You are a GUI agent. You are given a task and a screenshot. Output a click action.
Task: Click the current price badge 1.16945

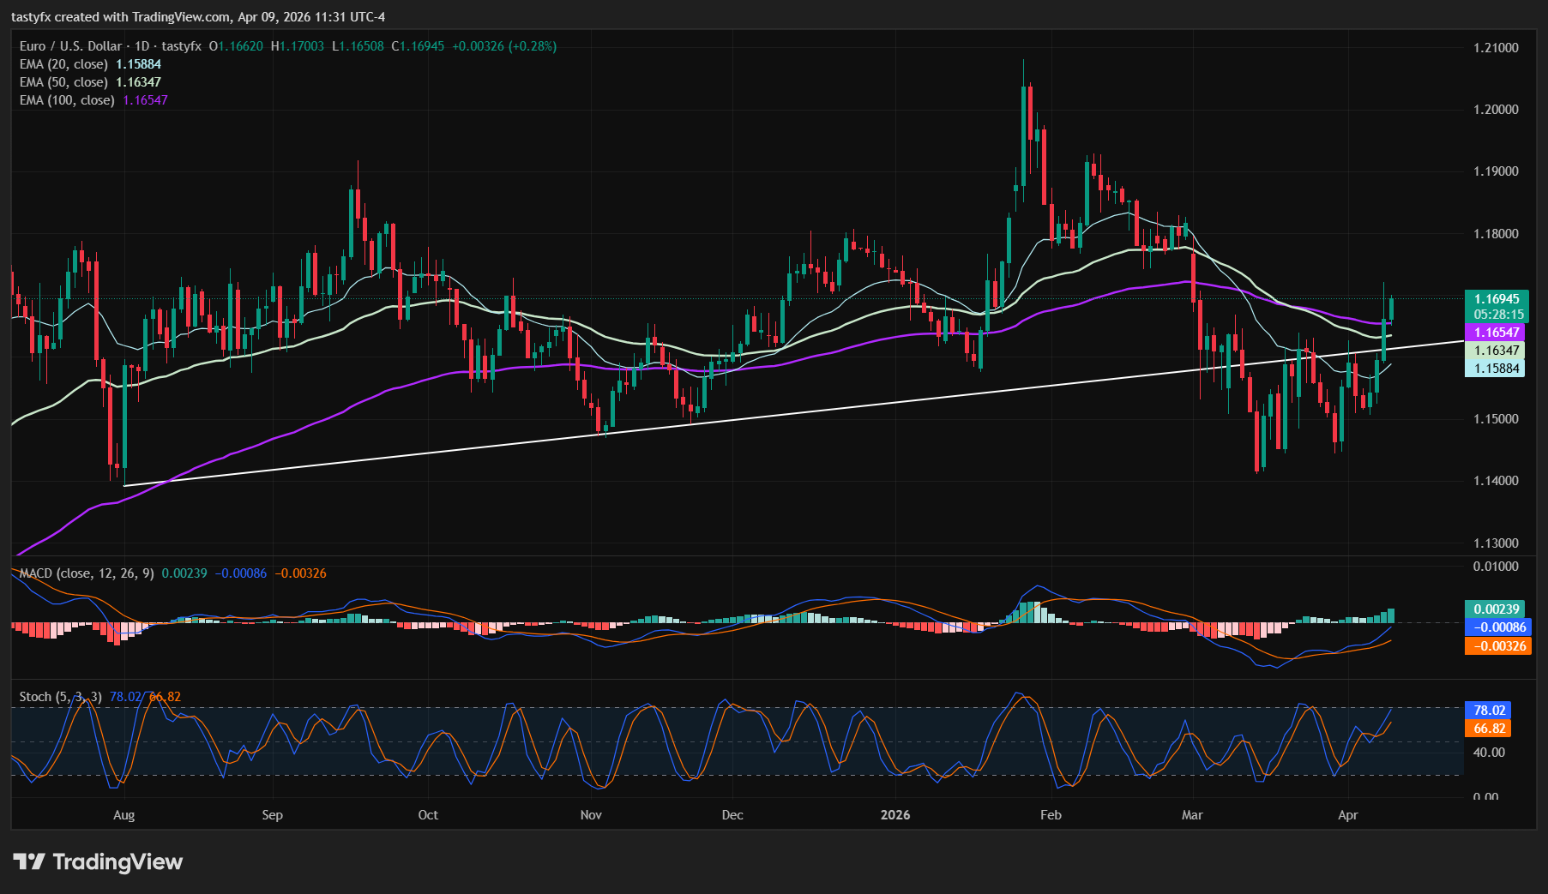(x=1496, y=301)
